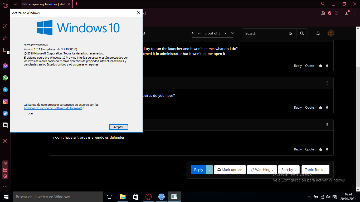Click the Windows taskbar search box
Image resolution: width=360 pixels, height=202 pixels.
click(x=58, y=197)
